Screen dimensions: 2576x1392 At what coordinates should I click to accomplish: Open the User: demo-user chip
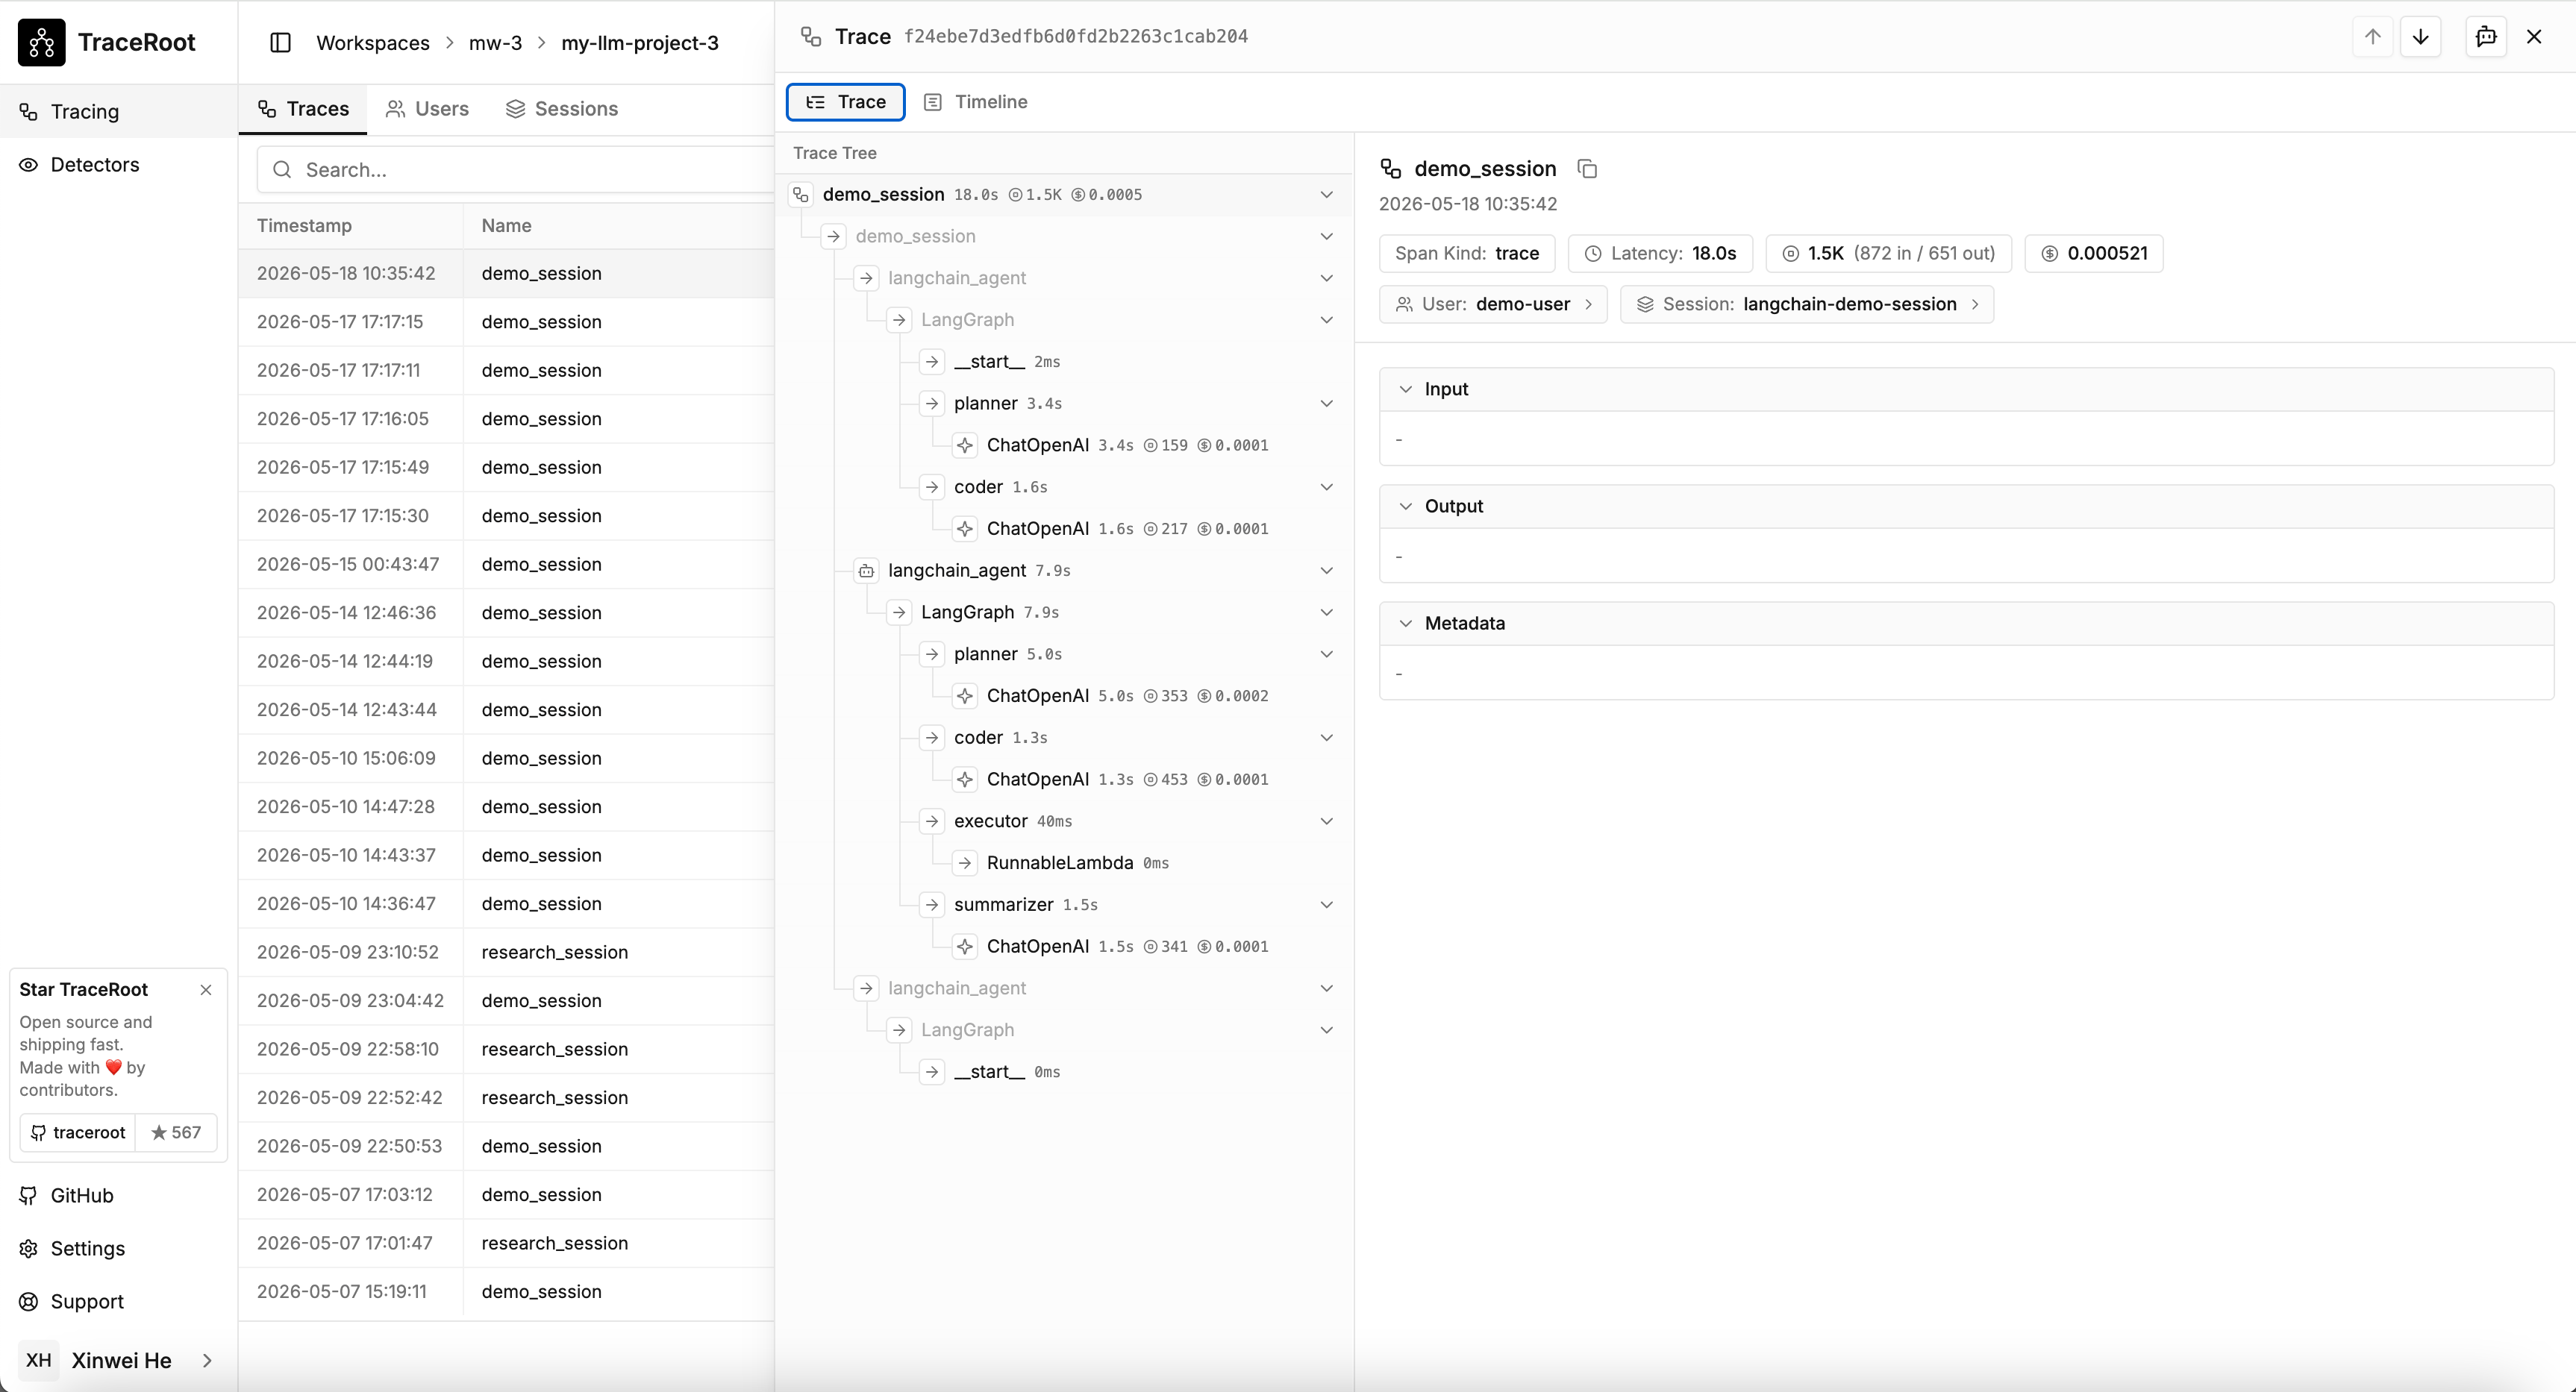[x=1493, y=304]
